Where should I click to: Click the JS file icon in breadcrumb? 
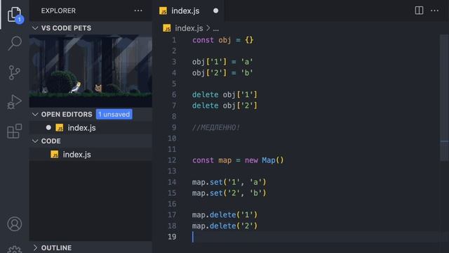click(x=167, y=28)
